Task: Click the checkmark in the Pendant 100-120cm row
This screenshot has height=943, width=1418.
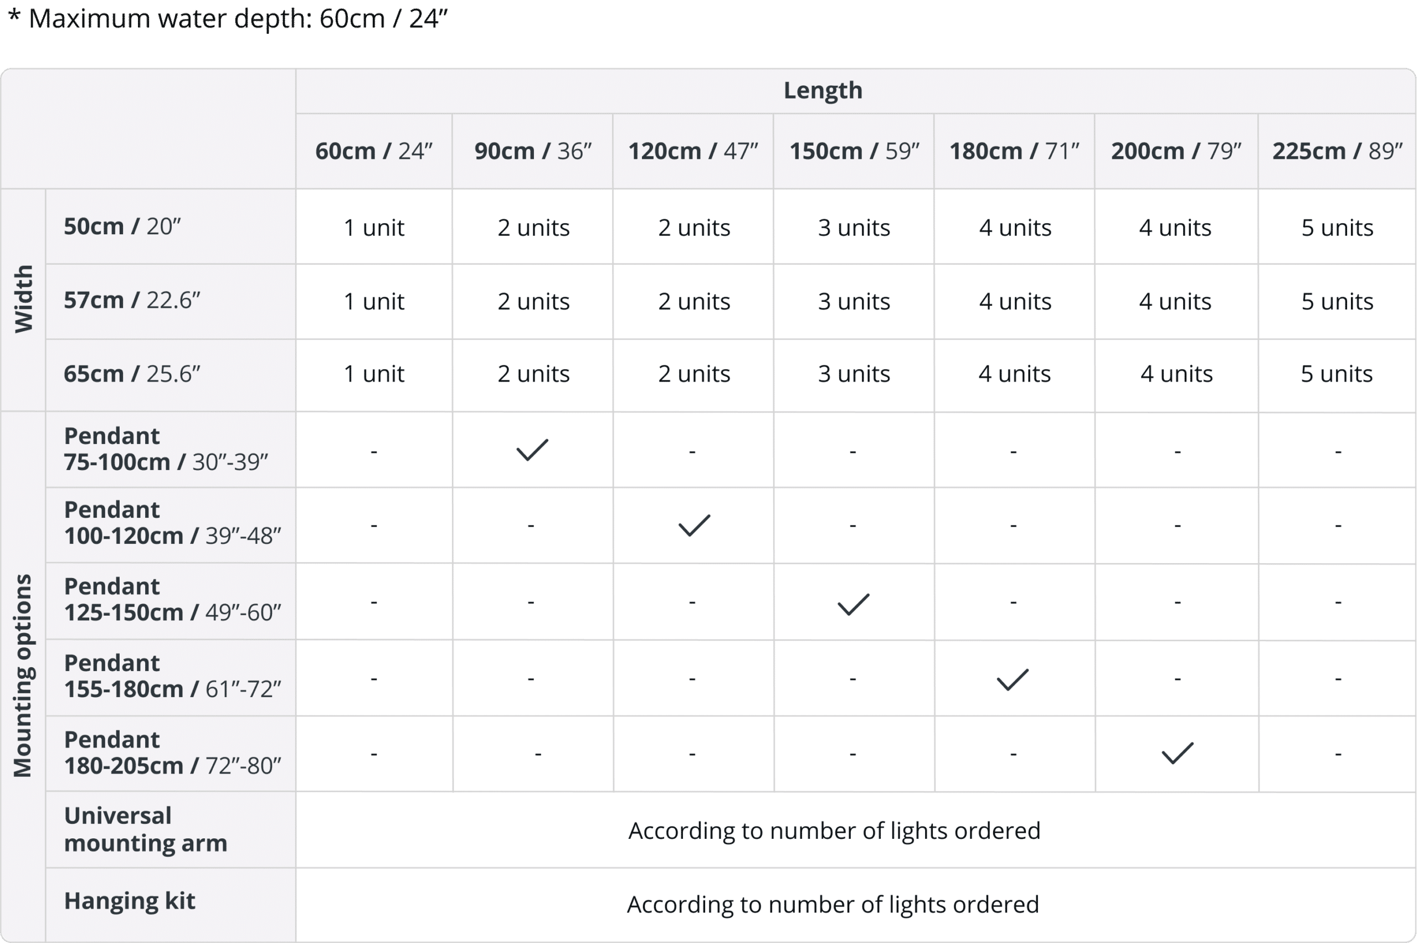Action: coord(694,525)
